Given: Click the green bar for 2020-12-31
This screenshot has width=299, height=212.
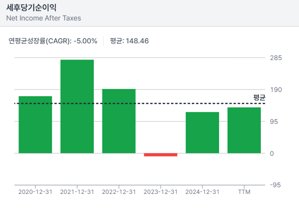Looking at the screenshot, I should coord(35,125).
